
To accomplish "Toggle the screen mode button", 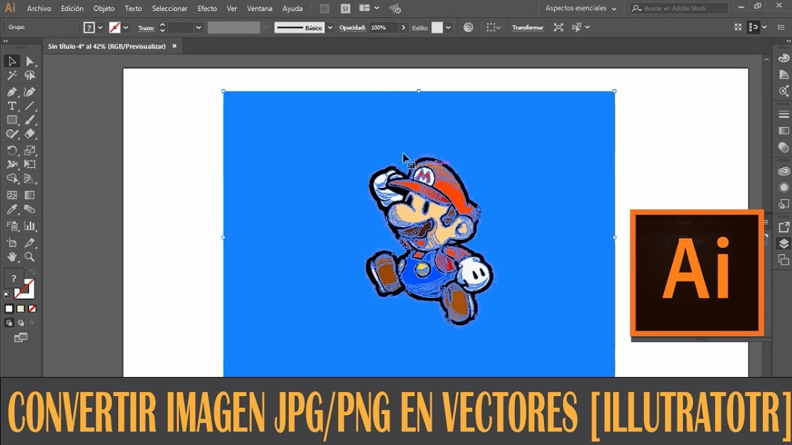I will pyautogui.click(x=21, y=337).
